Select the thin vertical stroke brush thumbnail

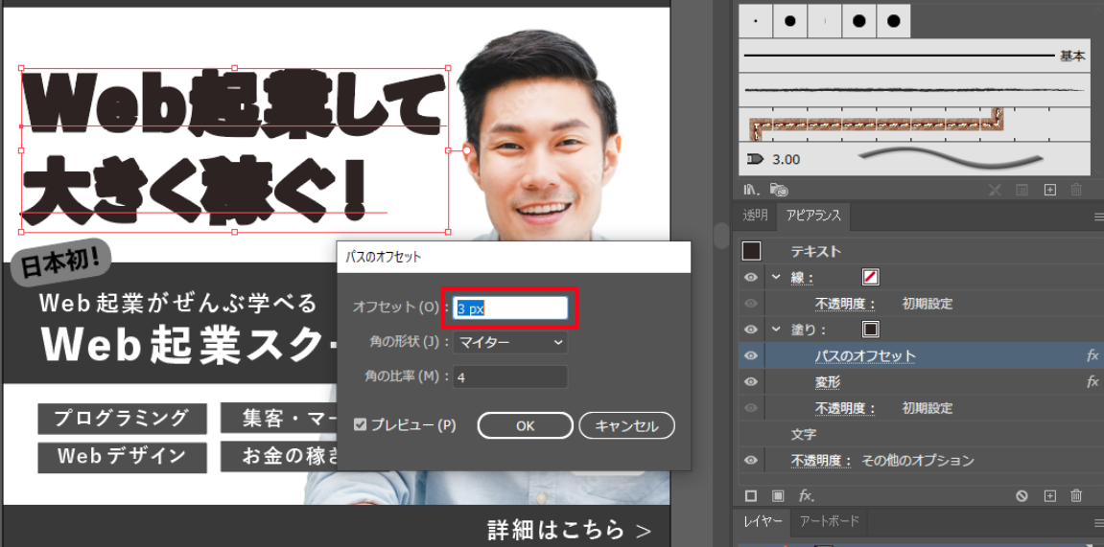pos(825,21)
